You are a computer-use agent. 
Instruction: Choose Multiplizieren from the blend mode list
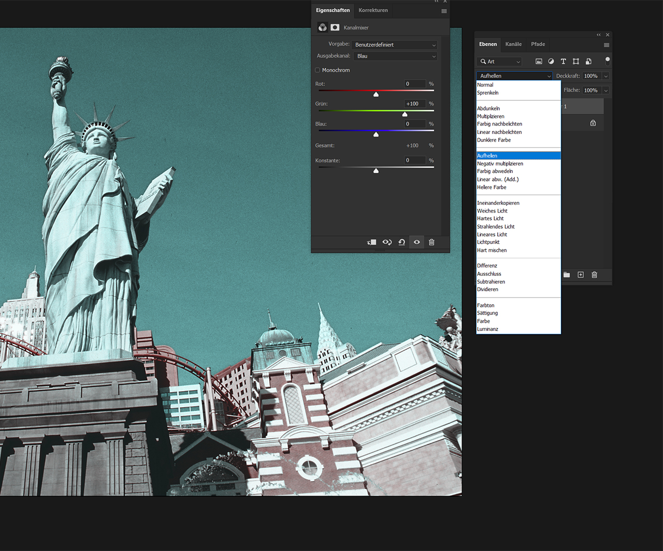491,116
